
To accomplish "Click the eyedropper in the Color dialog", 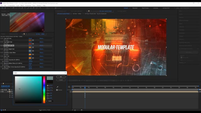I will [x=57, y=87].
